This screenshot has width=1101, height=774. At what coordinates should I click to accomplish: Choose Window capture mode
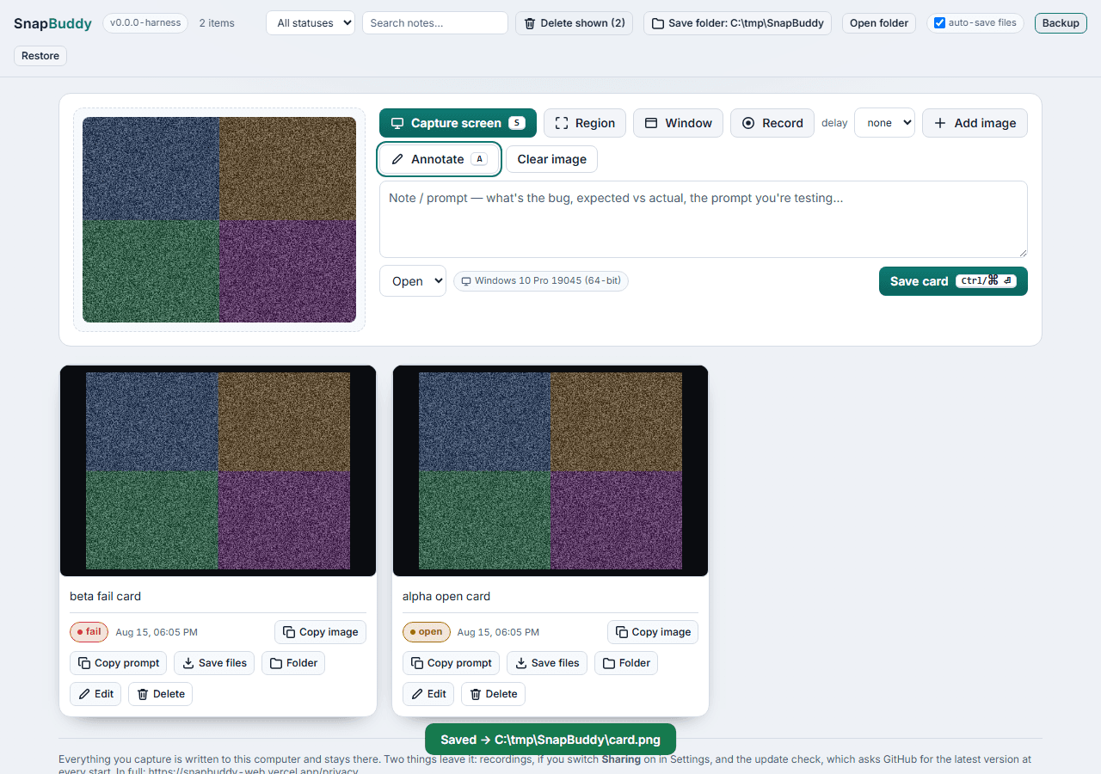point(679,123)
